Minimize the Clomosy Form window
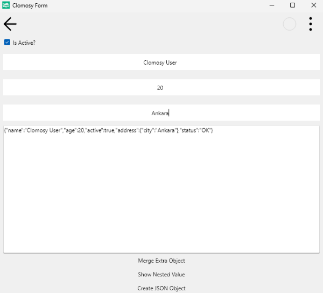Viewport: 323px width, 293px height. click(x=272, y=5)
